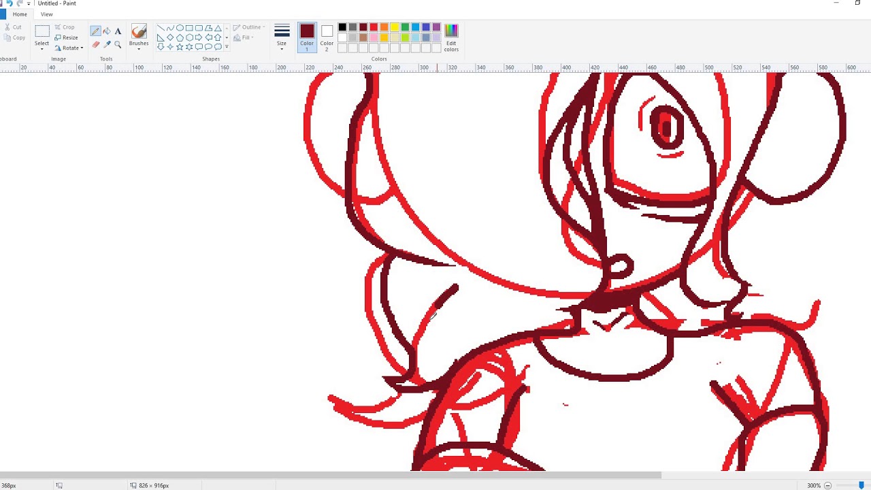Choose the oval shape in Shapes gallery
Screen dimensions: 871x490
[180, 28]
